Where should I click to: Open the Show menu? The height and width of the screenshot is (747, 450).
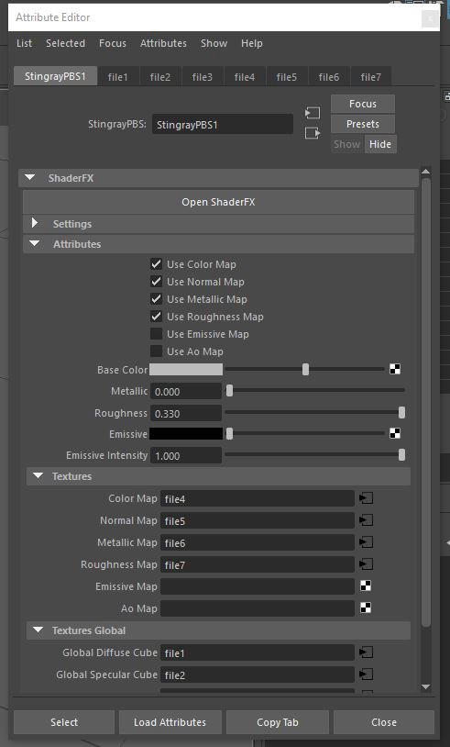[x=214, y=43]
